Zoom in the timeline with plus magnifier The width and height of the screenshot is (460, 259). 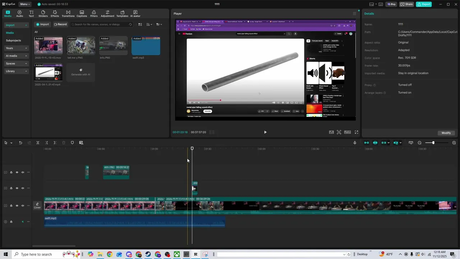454,143
